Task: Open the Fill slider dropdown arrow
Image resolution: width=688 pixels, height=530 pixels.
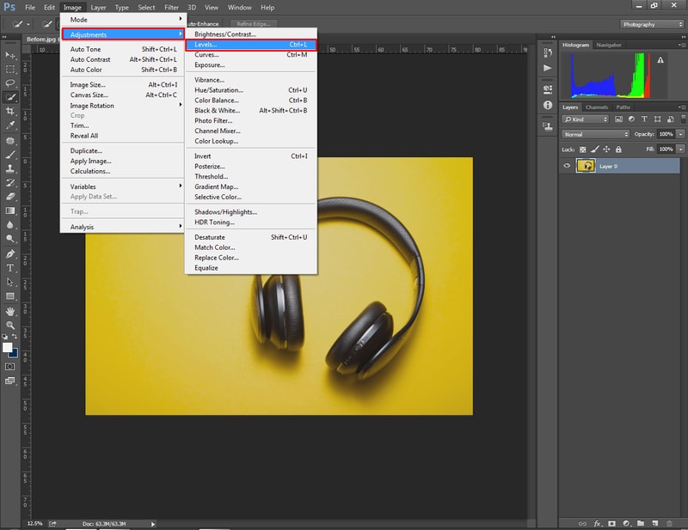Action: click(680, 149)
